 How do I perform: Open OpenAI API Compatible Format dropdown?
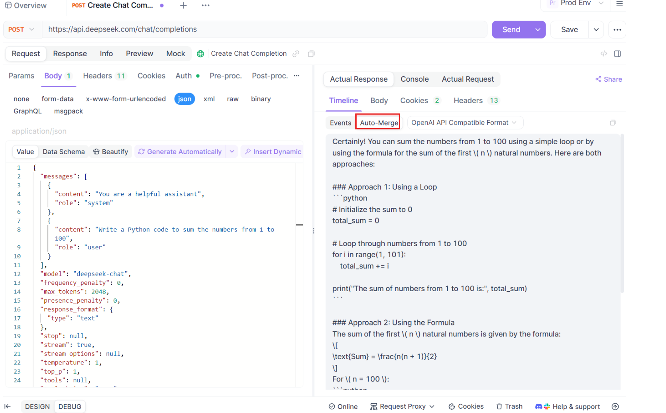pyautogui.click(x=465, y=123)
